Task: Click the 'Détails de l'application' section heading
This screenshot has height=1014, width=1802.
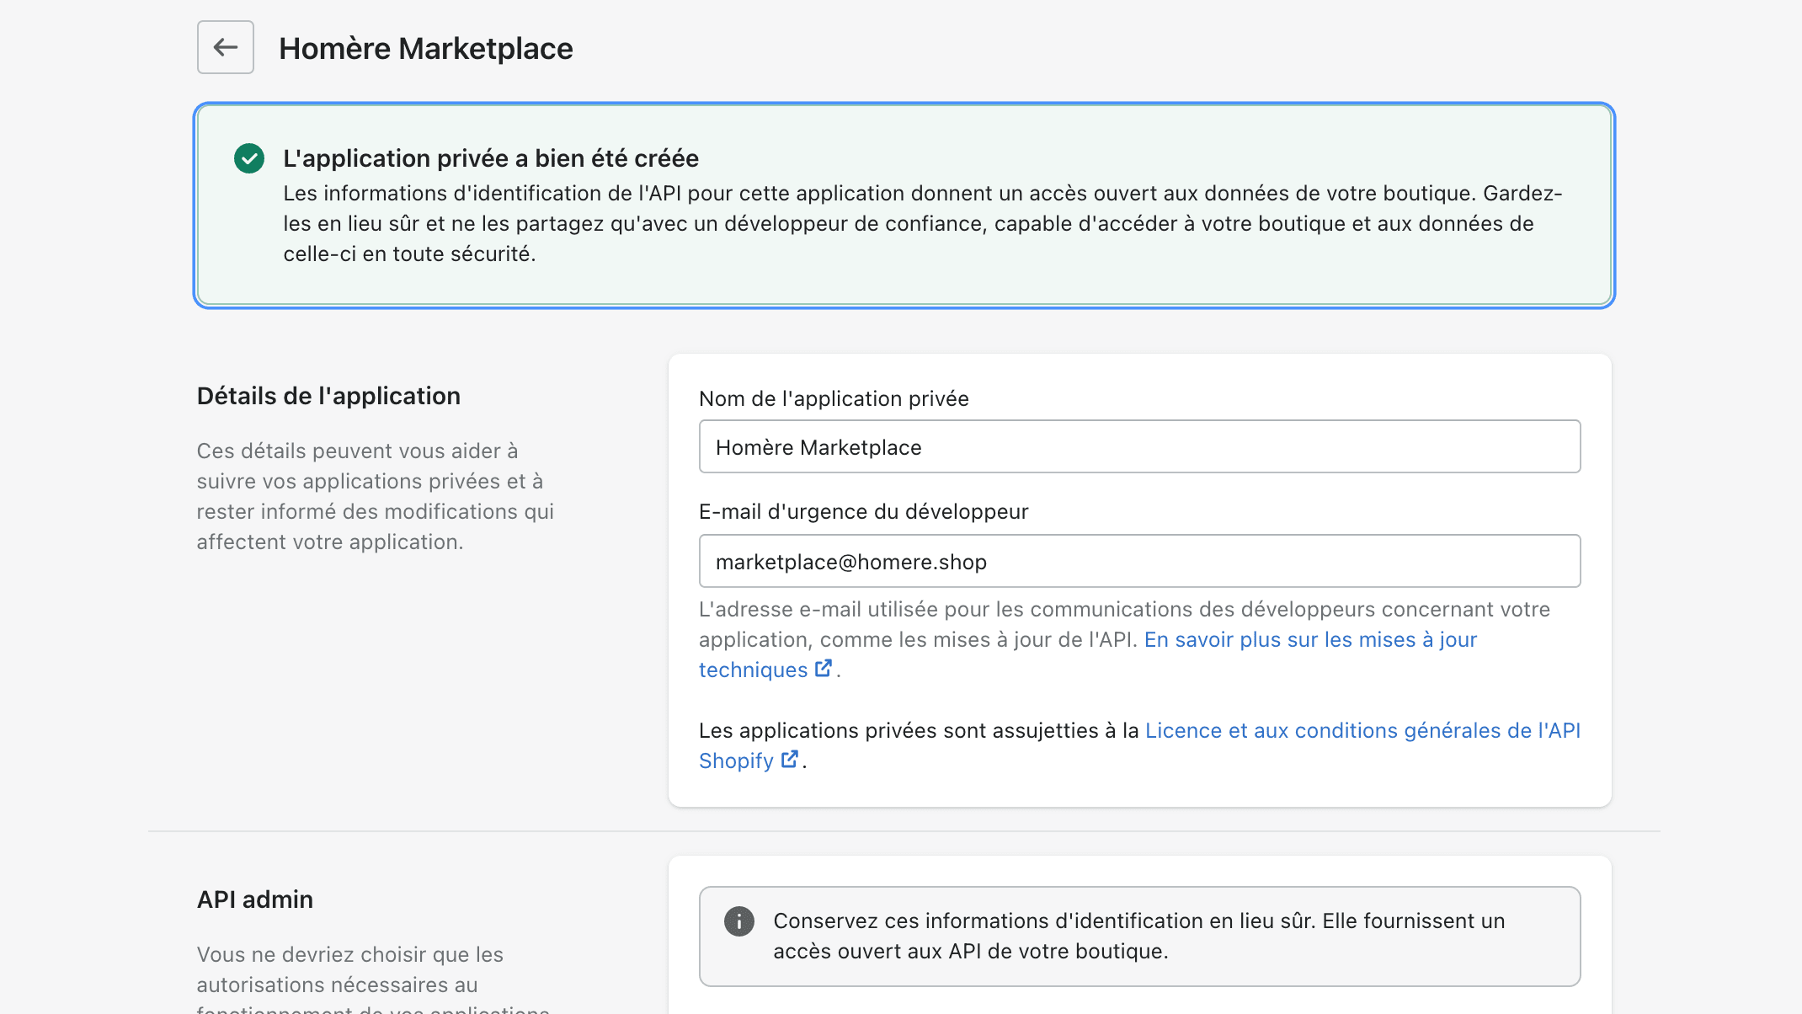Action: point(328,396)
